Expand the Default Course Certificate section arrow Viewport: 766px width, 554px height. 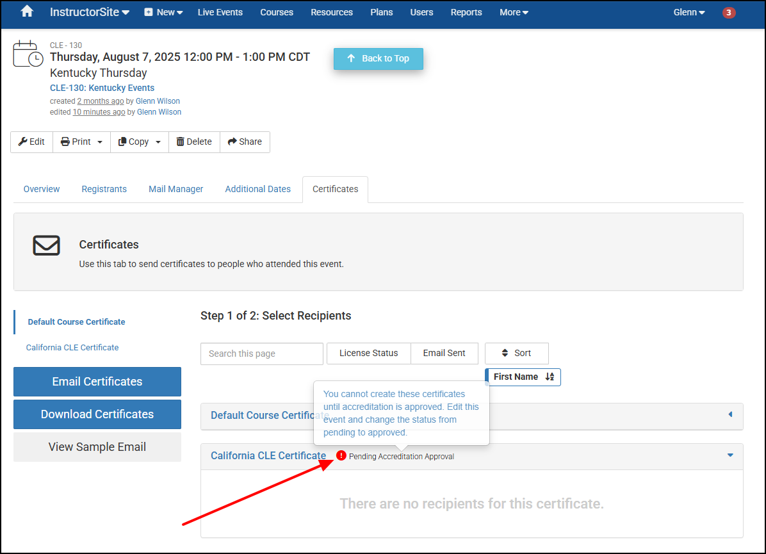pyautogui.click(x=730, y=414)
